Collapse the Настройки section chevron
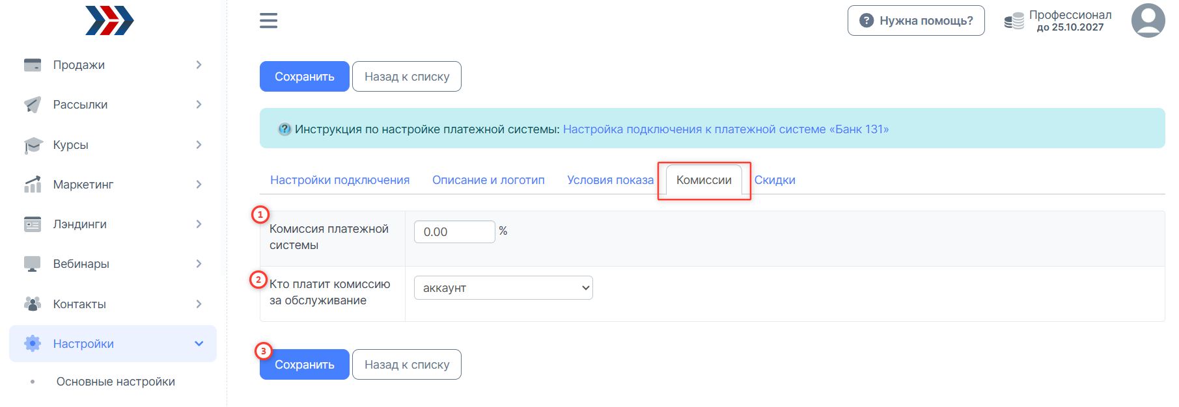The height and width of the screenshot is (407, 1179). tap(199, 344)
